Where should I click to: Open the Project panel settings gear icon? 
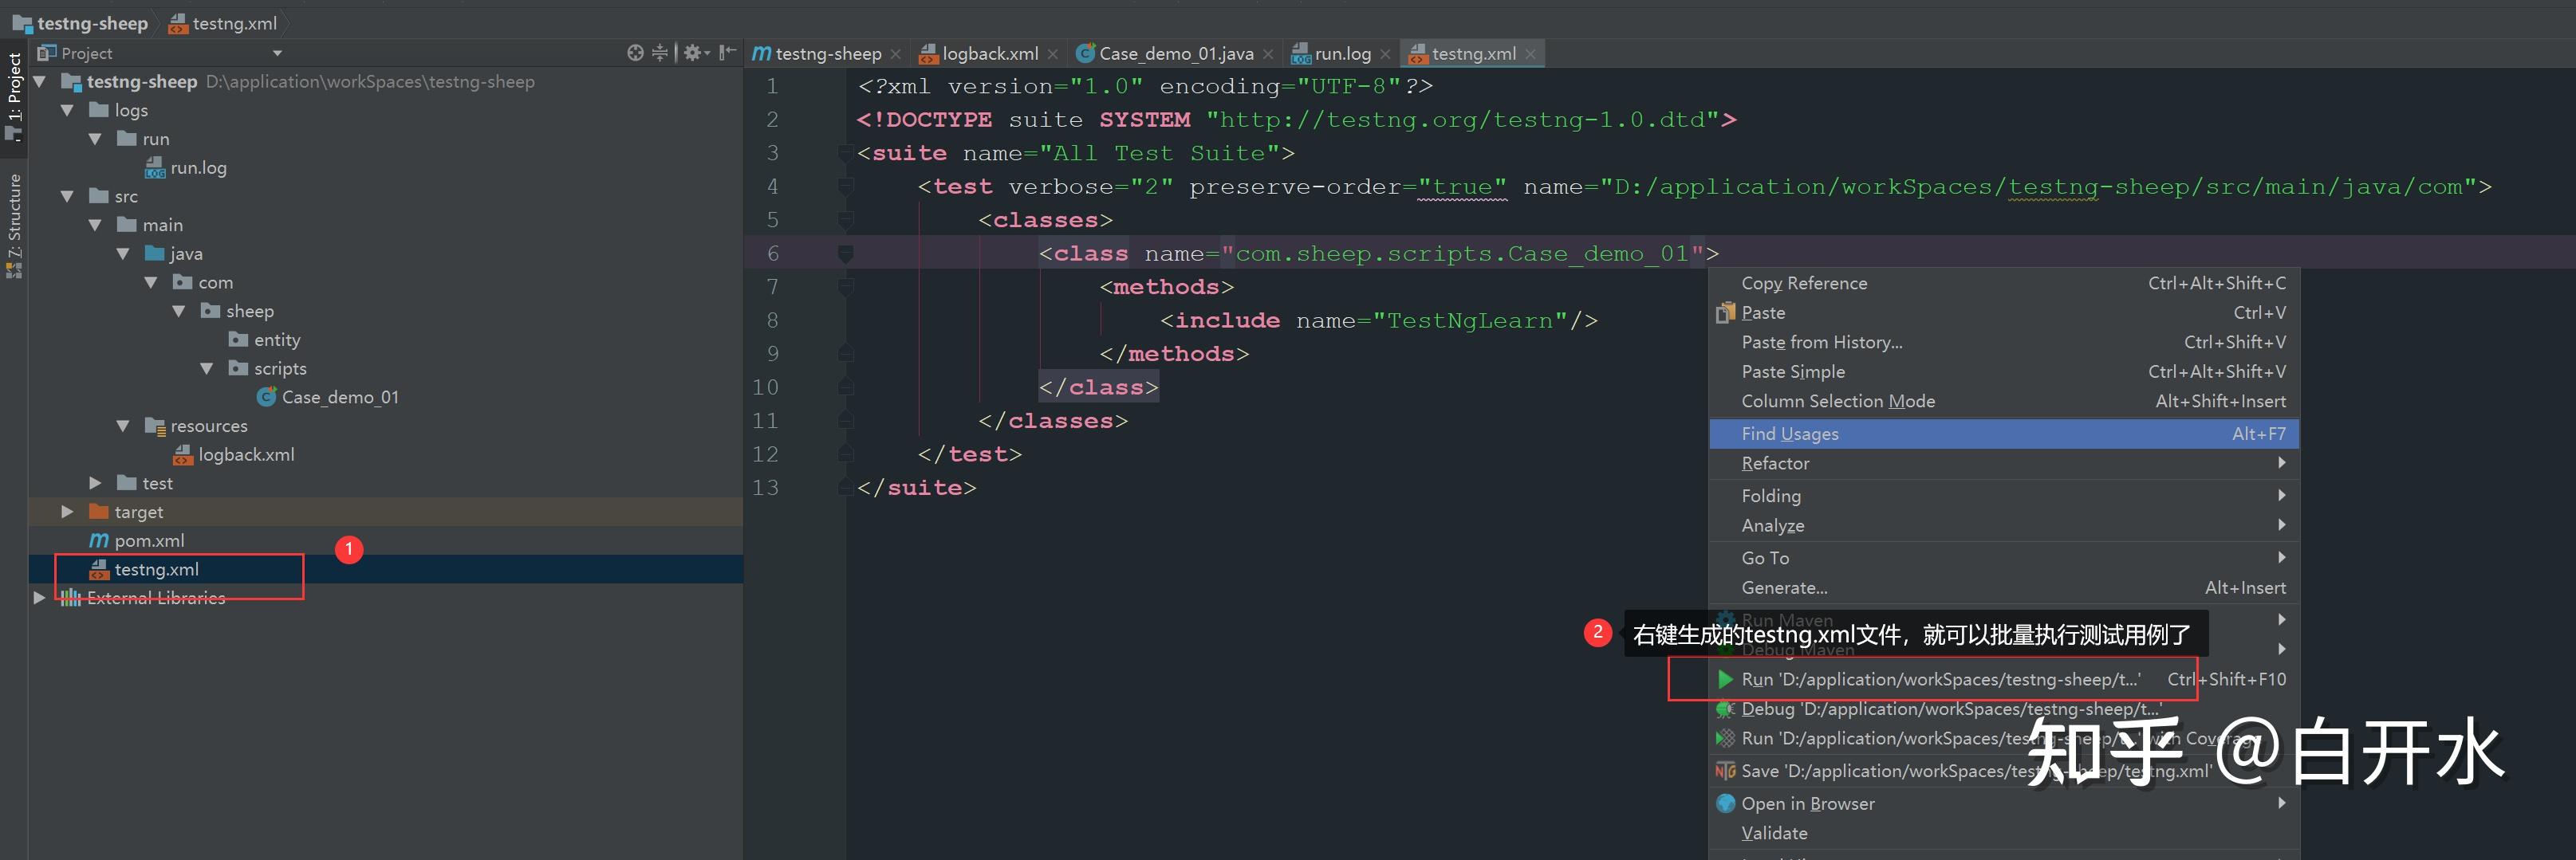tap(694, 52)
